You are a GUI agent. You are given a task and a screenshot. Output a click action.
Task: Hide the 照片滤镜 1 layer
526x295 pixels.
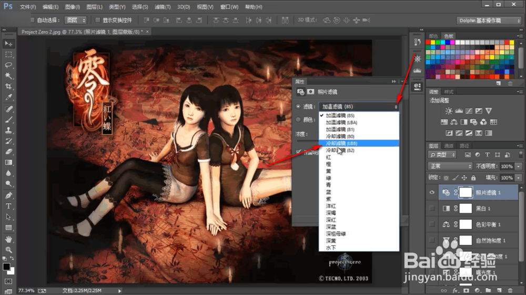pyautogui.click(x=432, y=192)
